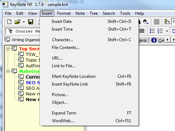Viewport: 175px width, 131px height.
Task: Open the Tools menu
Action: pyautogui.click(x=125, y=13)
